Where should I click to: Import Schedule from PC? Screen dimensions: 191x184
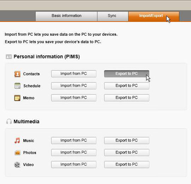pyautogui.click(x=74, y=86)
